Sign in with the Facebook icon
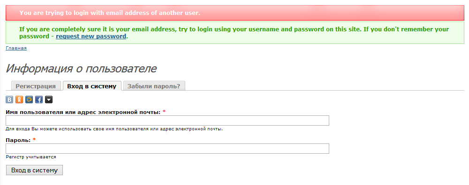This screenshot has width=469, height=185. click(39, 100)
